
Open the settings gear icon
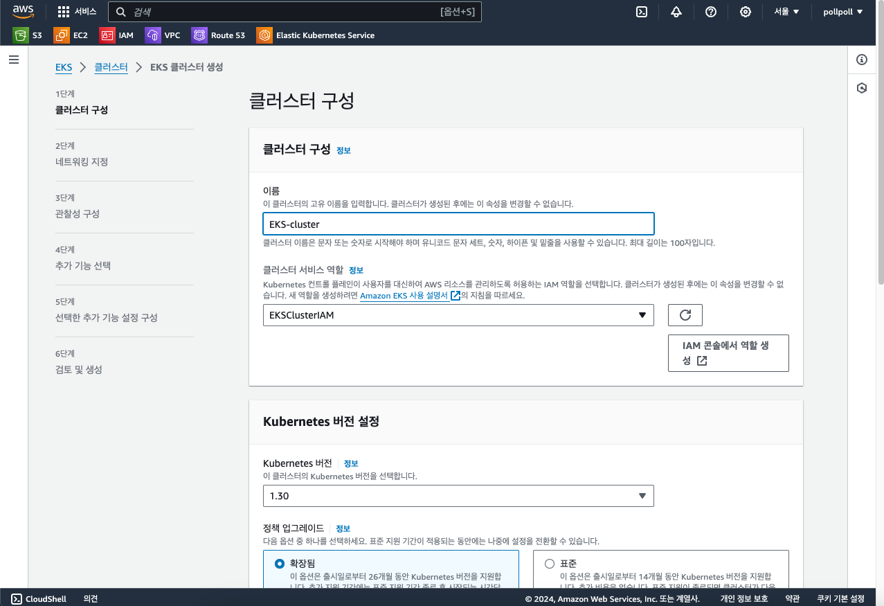[746, 12]
